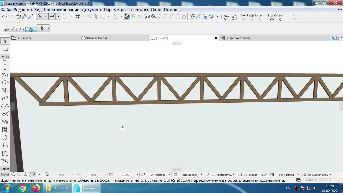Open the Файл menu
Image resolution: width=343 pixels, height=193 pixels.
point(6,10)
